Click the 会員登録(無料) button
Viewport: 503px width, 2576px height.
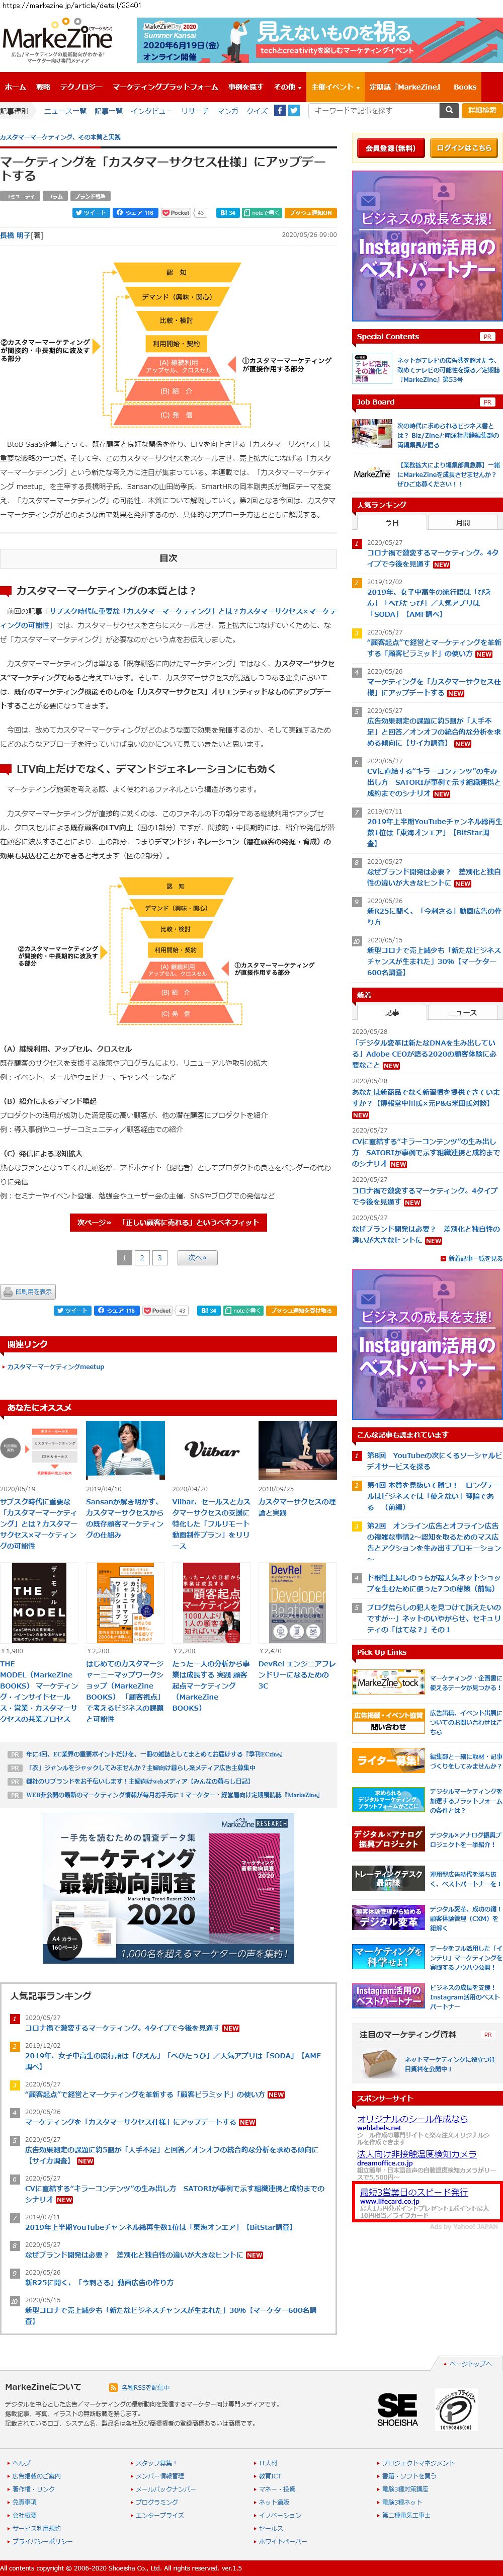click(x=390, y=148)
